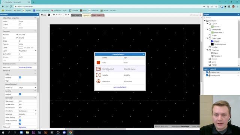240x135 pixels.
Task: Collapse the Timelines folder node
Action: [207, 50]
